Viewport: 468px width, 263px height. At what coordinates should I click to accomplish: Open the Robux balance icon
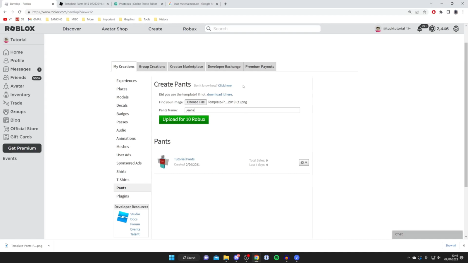click(432, 28)
